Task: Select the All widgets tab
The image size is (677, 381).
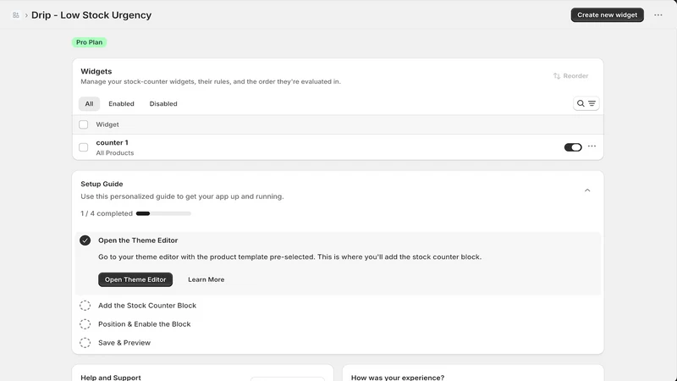Action: pyautogui.click(x=89, y=103)
